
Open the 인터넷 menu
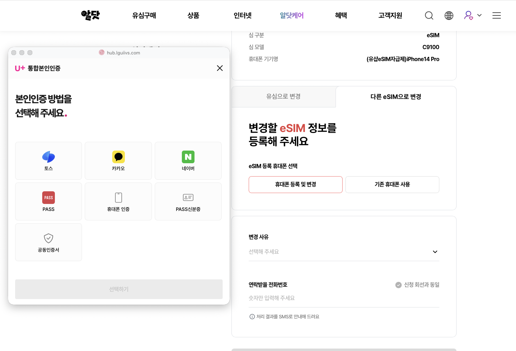point(243,15)
